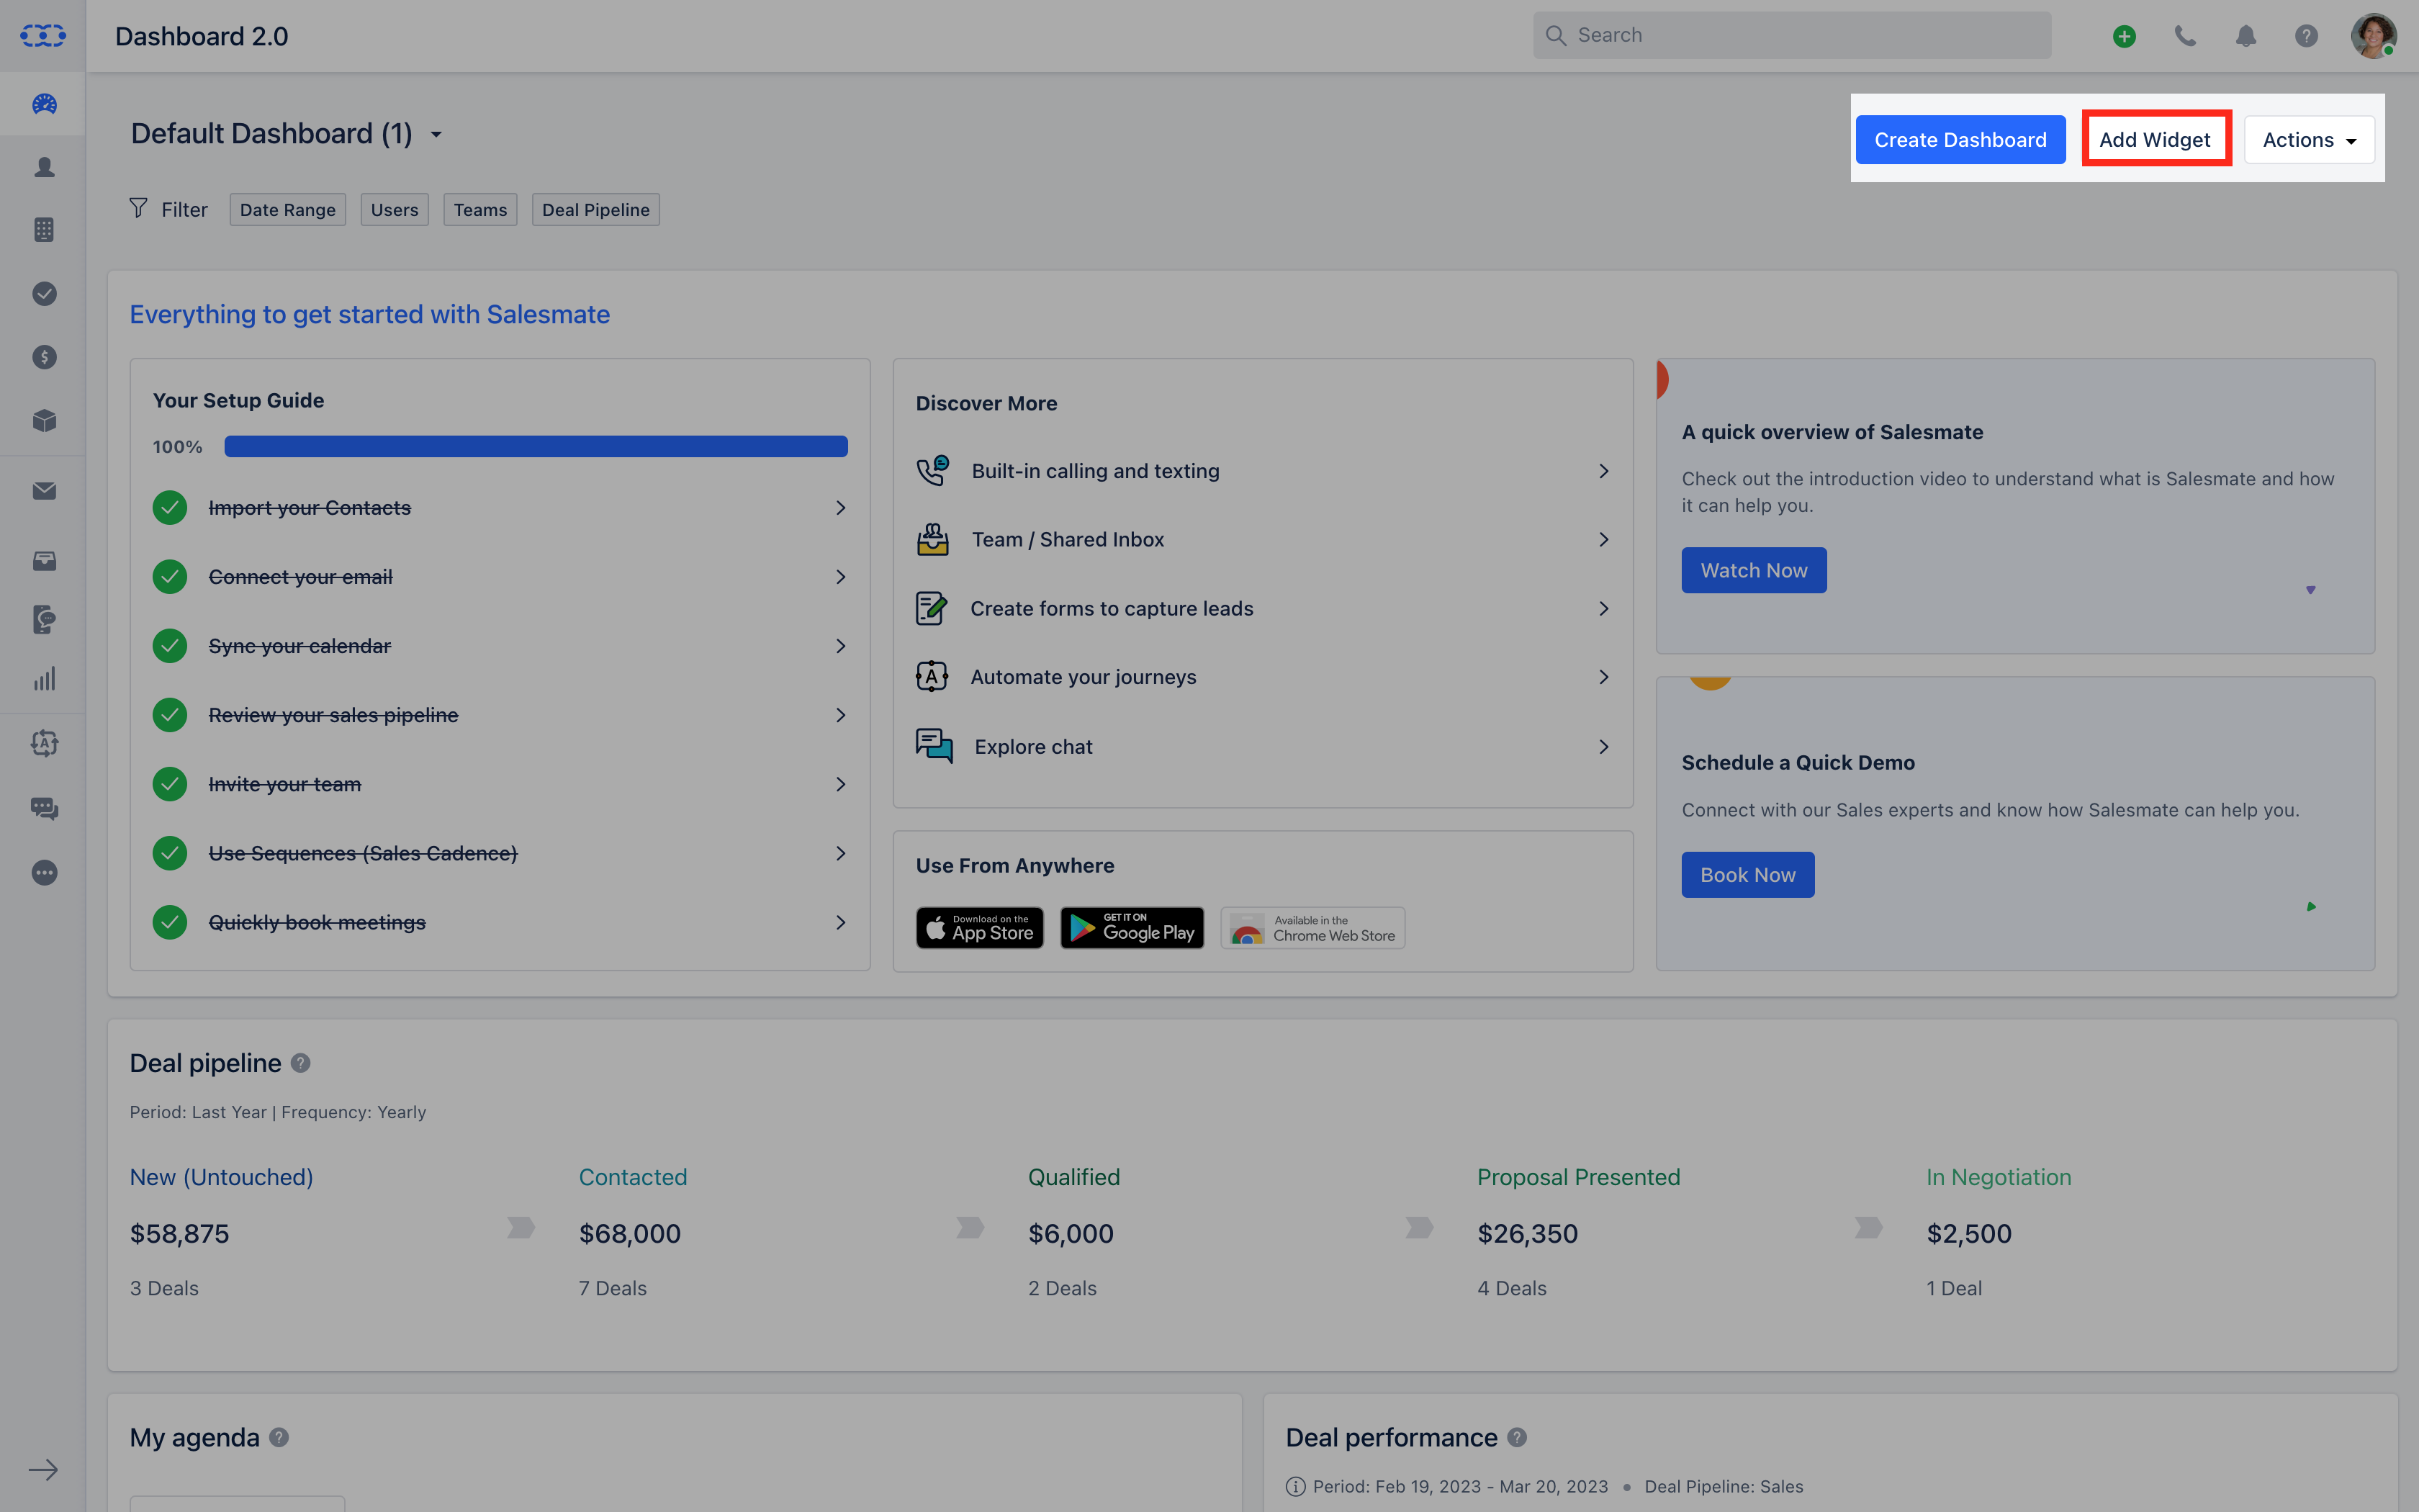This screenshot has width=2419, height=1512.
Task: Click Deal performance help info icon
Action: click(x=1516, y=1437)
